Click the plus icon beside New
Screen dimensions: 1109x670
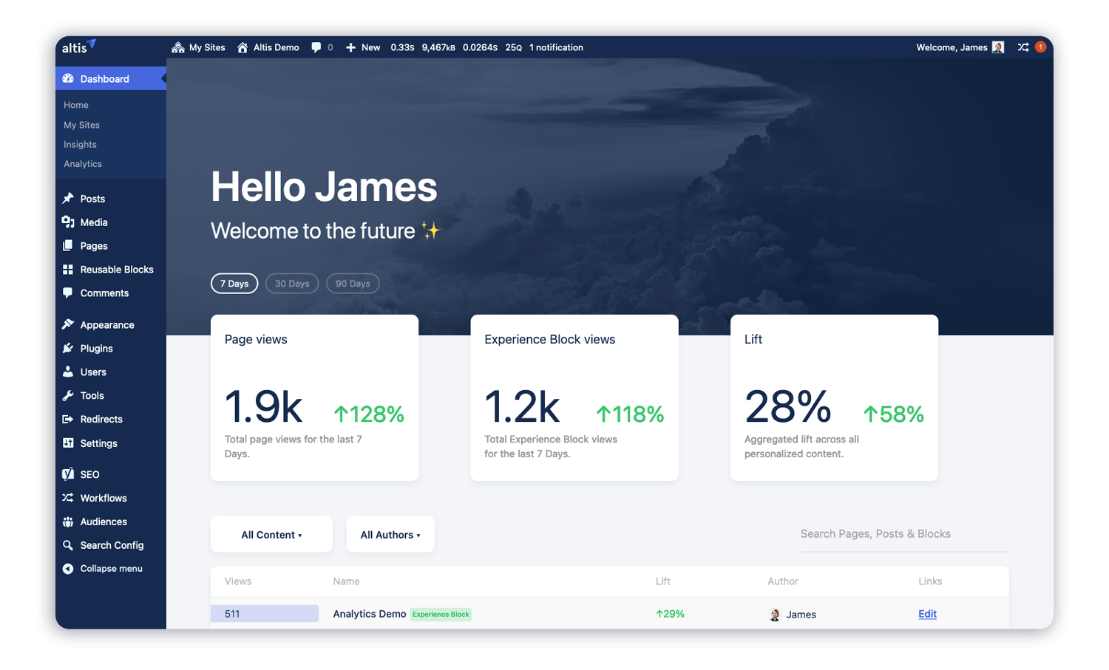pyautogui.click(x=351, y=47)
